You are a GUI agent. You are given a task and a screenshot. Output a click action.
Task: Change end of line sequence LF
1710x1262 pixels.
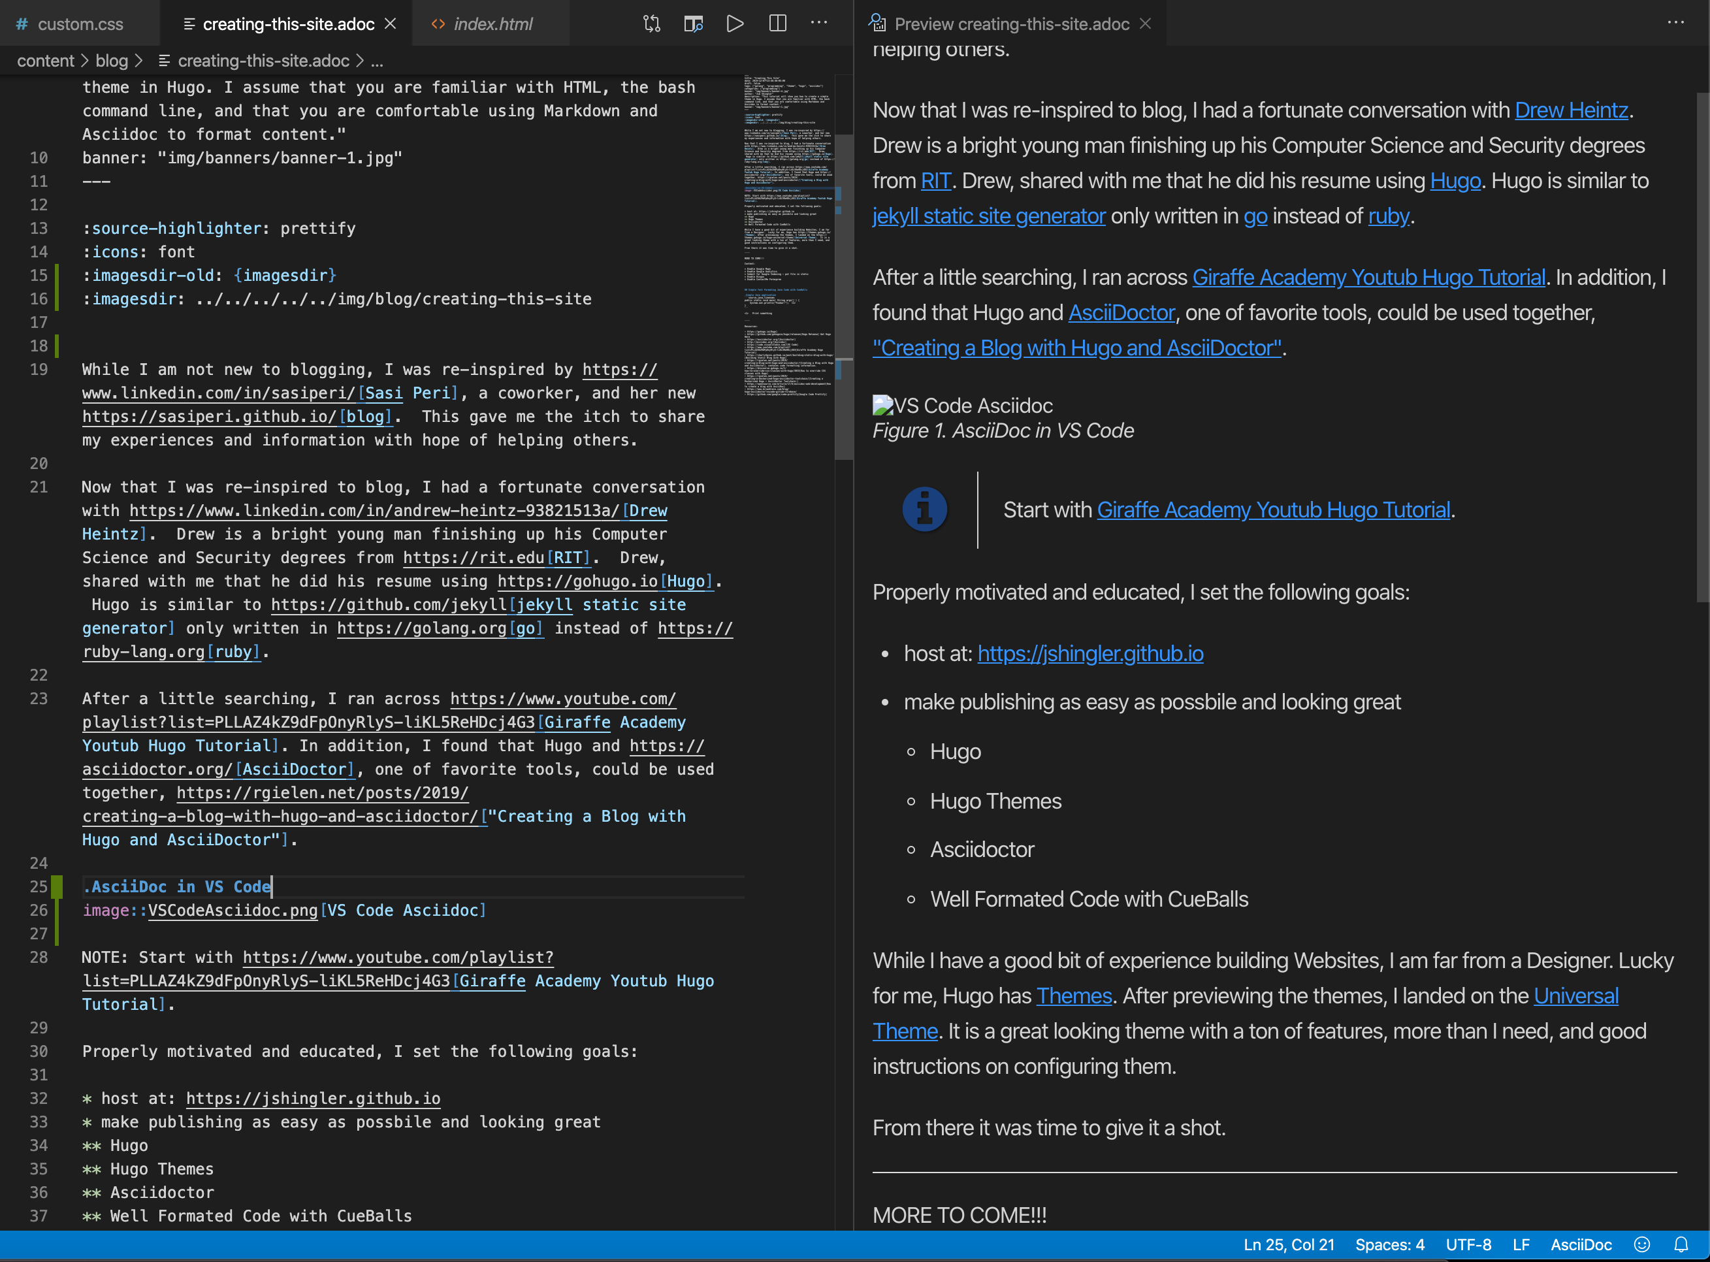point(1521,1244)
